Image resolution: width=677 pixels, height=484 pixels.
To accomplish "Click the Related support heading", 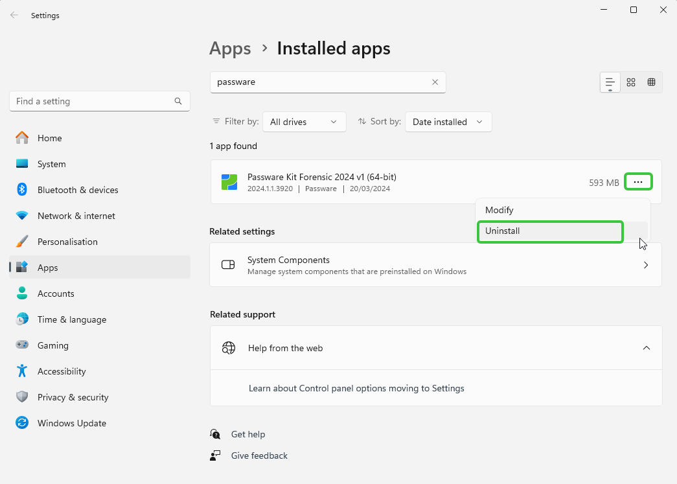I will point(243,314).
